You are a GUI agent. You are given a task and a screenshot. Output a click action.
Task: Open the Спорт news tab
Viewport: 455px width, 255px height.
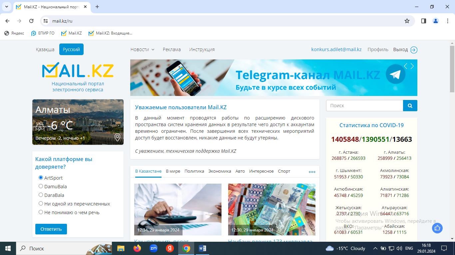284,171
